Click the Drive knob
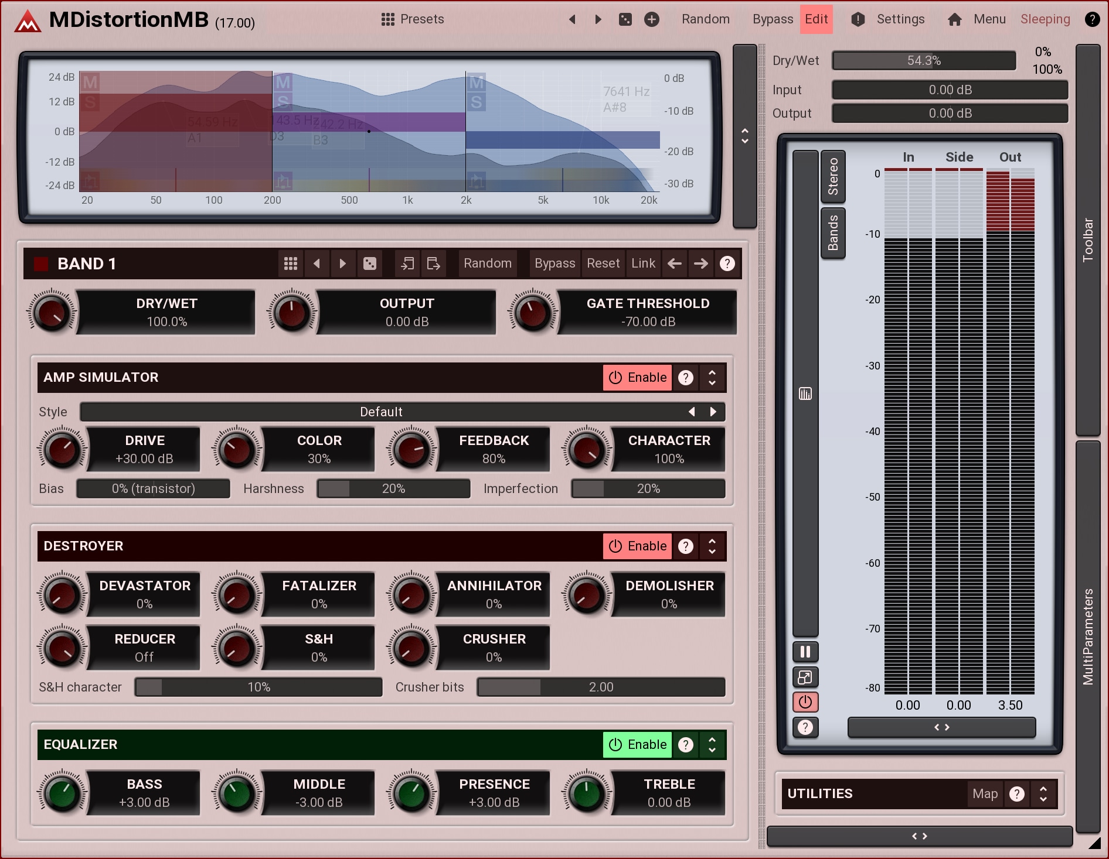The height and width of the screenshot is (859, 1109). [x=62, y=450]
